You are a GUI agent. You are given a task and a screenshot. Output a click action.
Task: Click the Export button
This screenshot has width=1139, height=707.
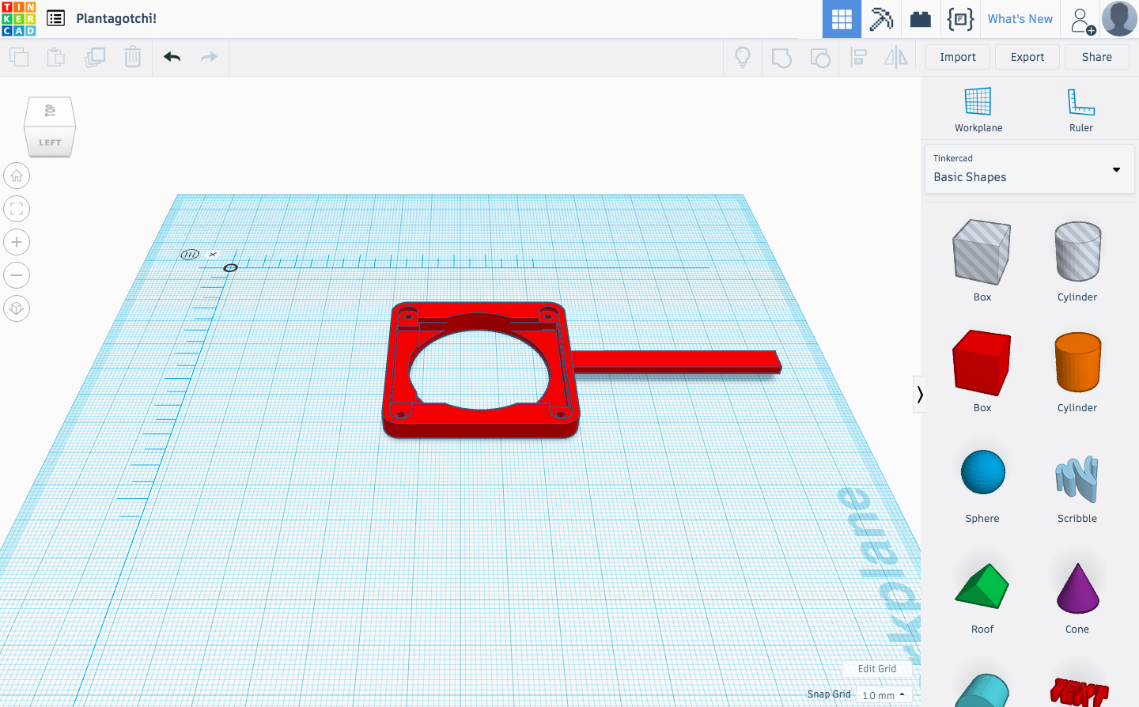1027,57
